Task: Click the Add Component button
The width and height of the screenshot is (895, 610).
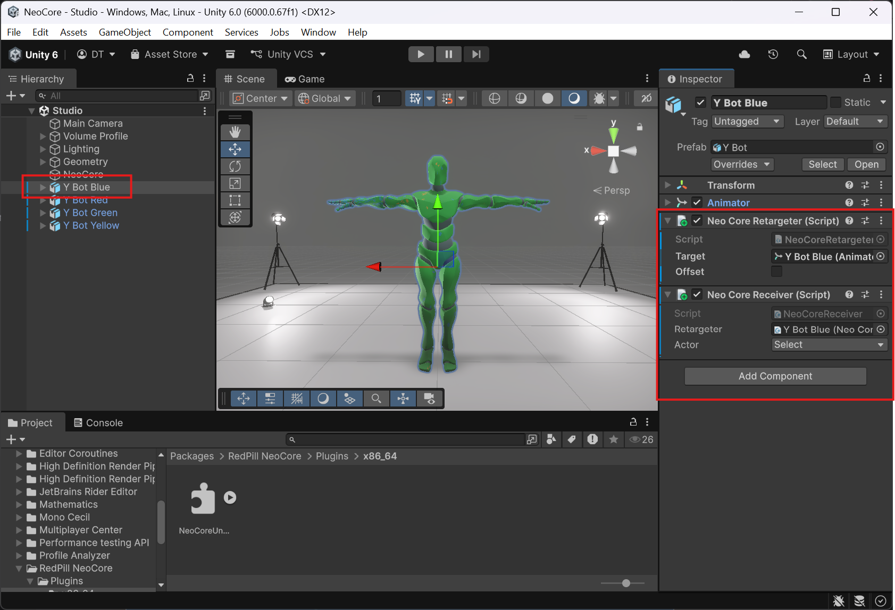Action: pos(775,376)
